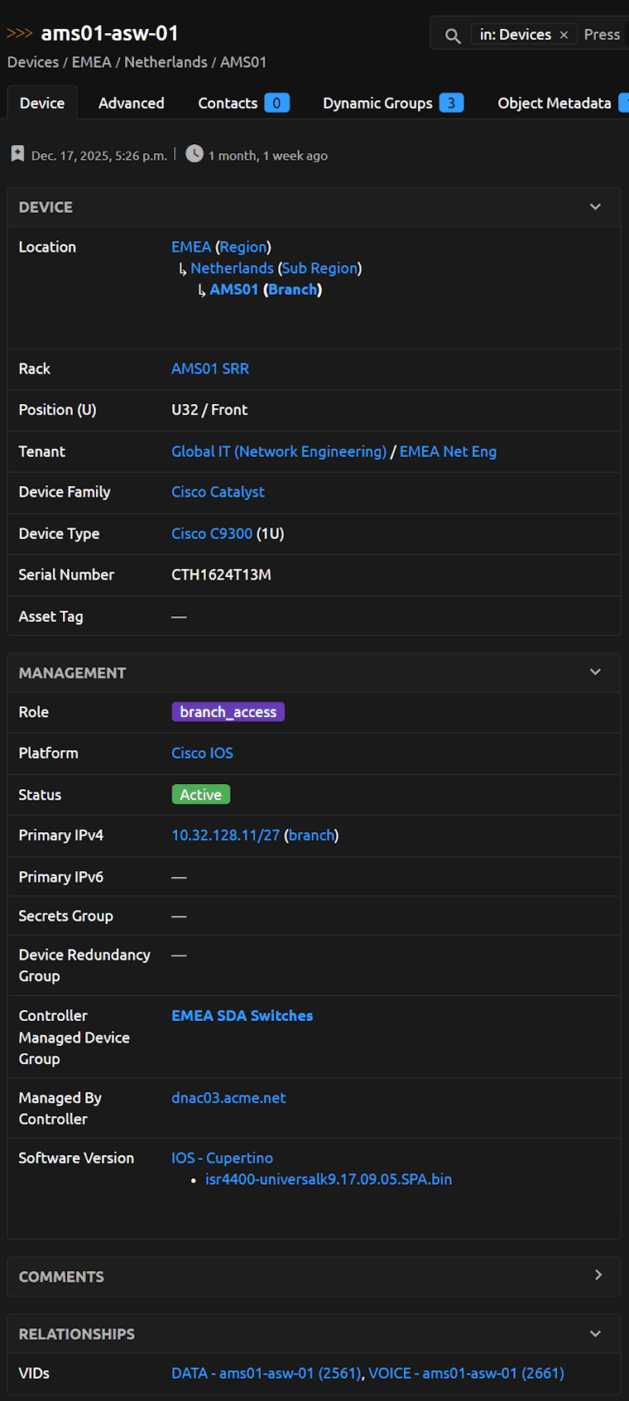
Task: Click the last-updated clock icon
Action: pos(194,154)
